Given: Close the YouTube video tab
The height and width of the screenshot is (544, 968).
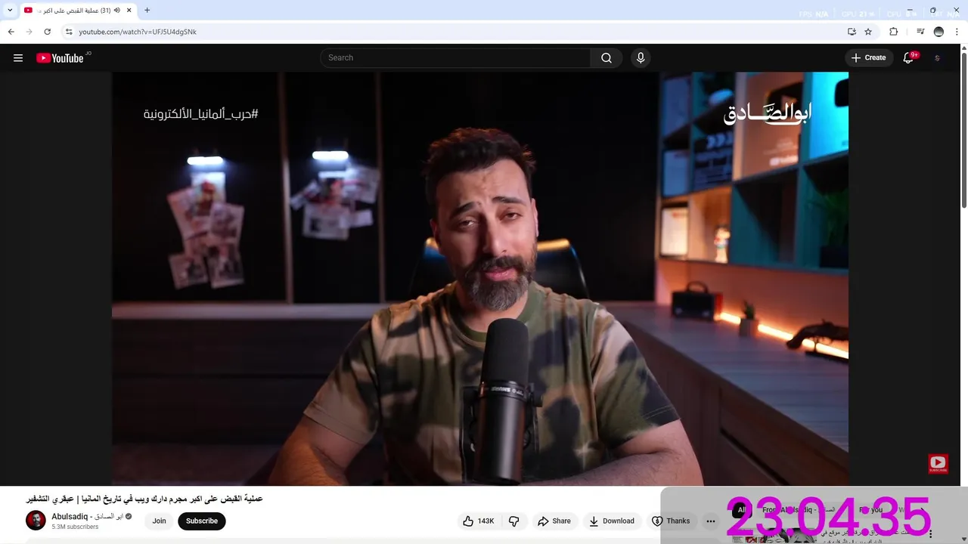Looking at the screenshot, I should pos(129,11).
